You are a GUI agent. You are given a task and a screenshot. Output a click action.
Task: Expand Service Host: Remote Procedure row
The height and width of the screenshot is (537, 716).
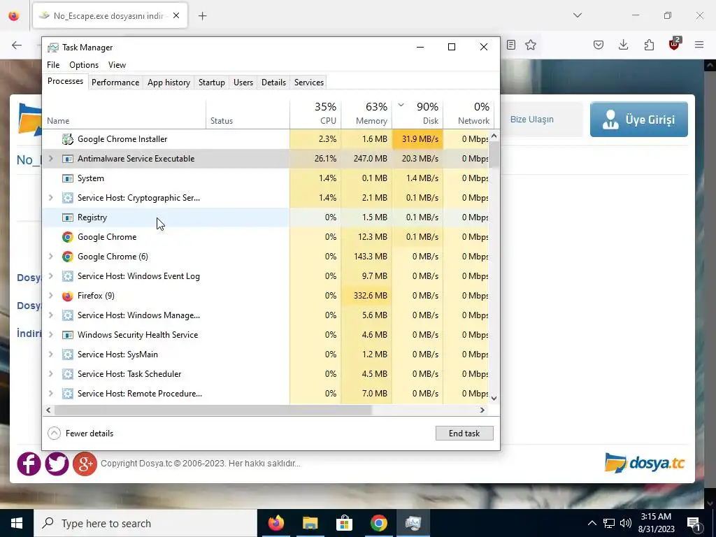point(50,394)
